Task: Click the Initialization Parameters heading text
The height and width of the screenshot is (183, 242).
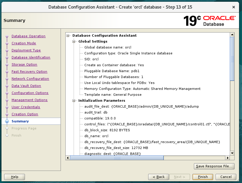Action: 102,101
